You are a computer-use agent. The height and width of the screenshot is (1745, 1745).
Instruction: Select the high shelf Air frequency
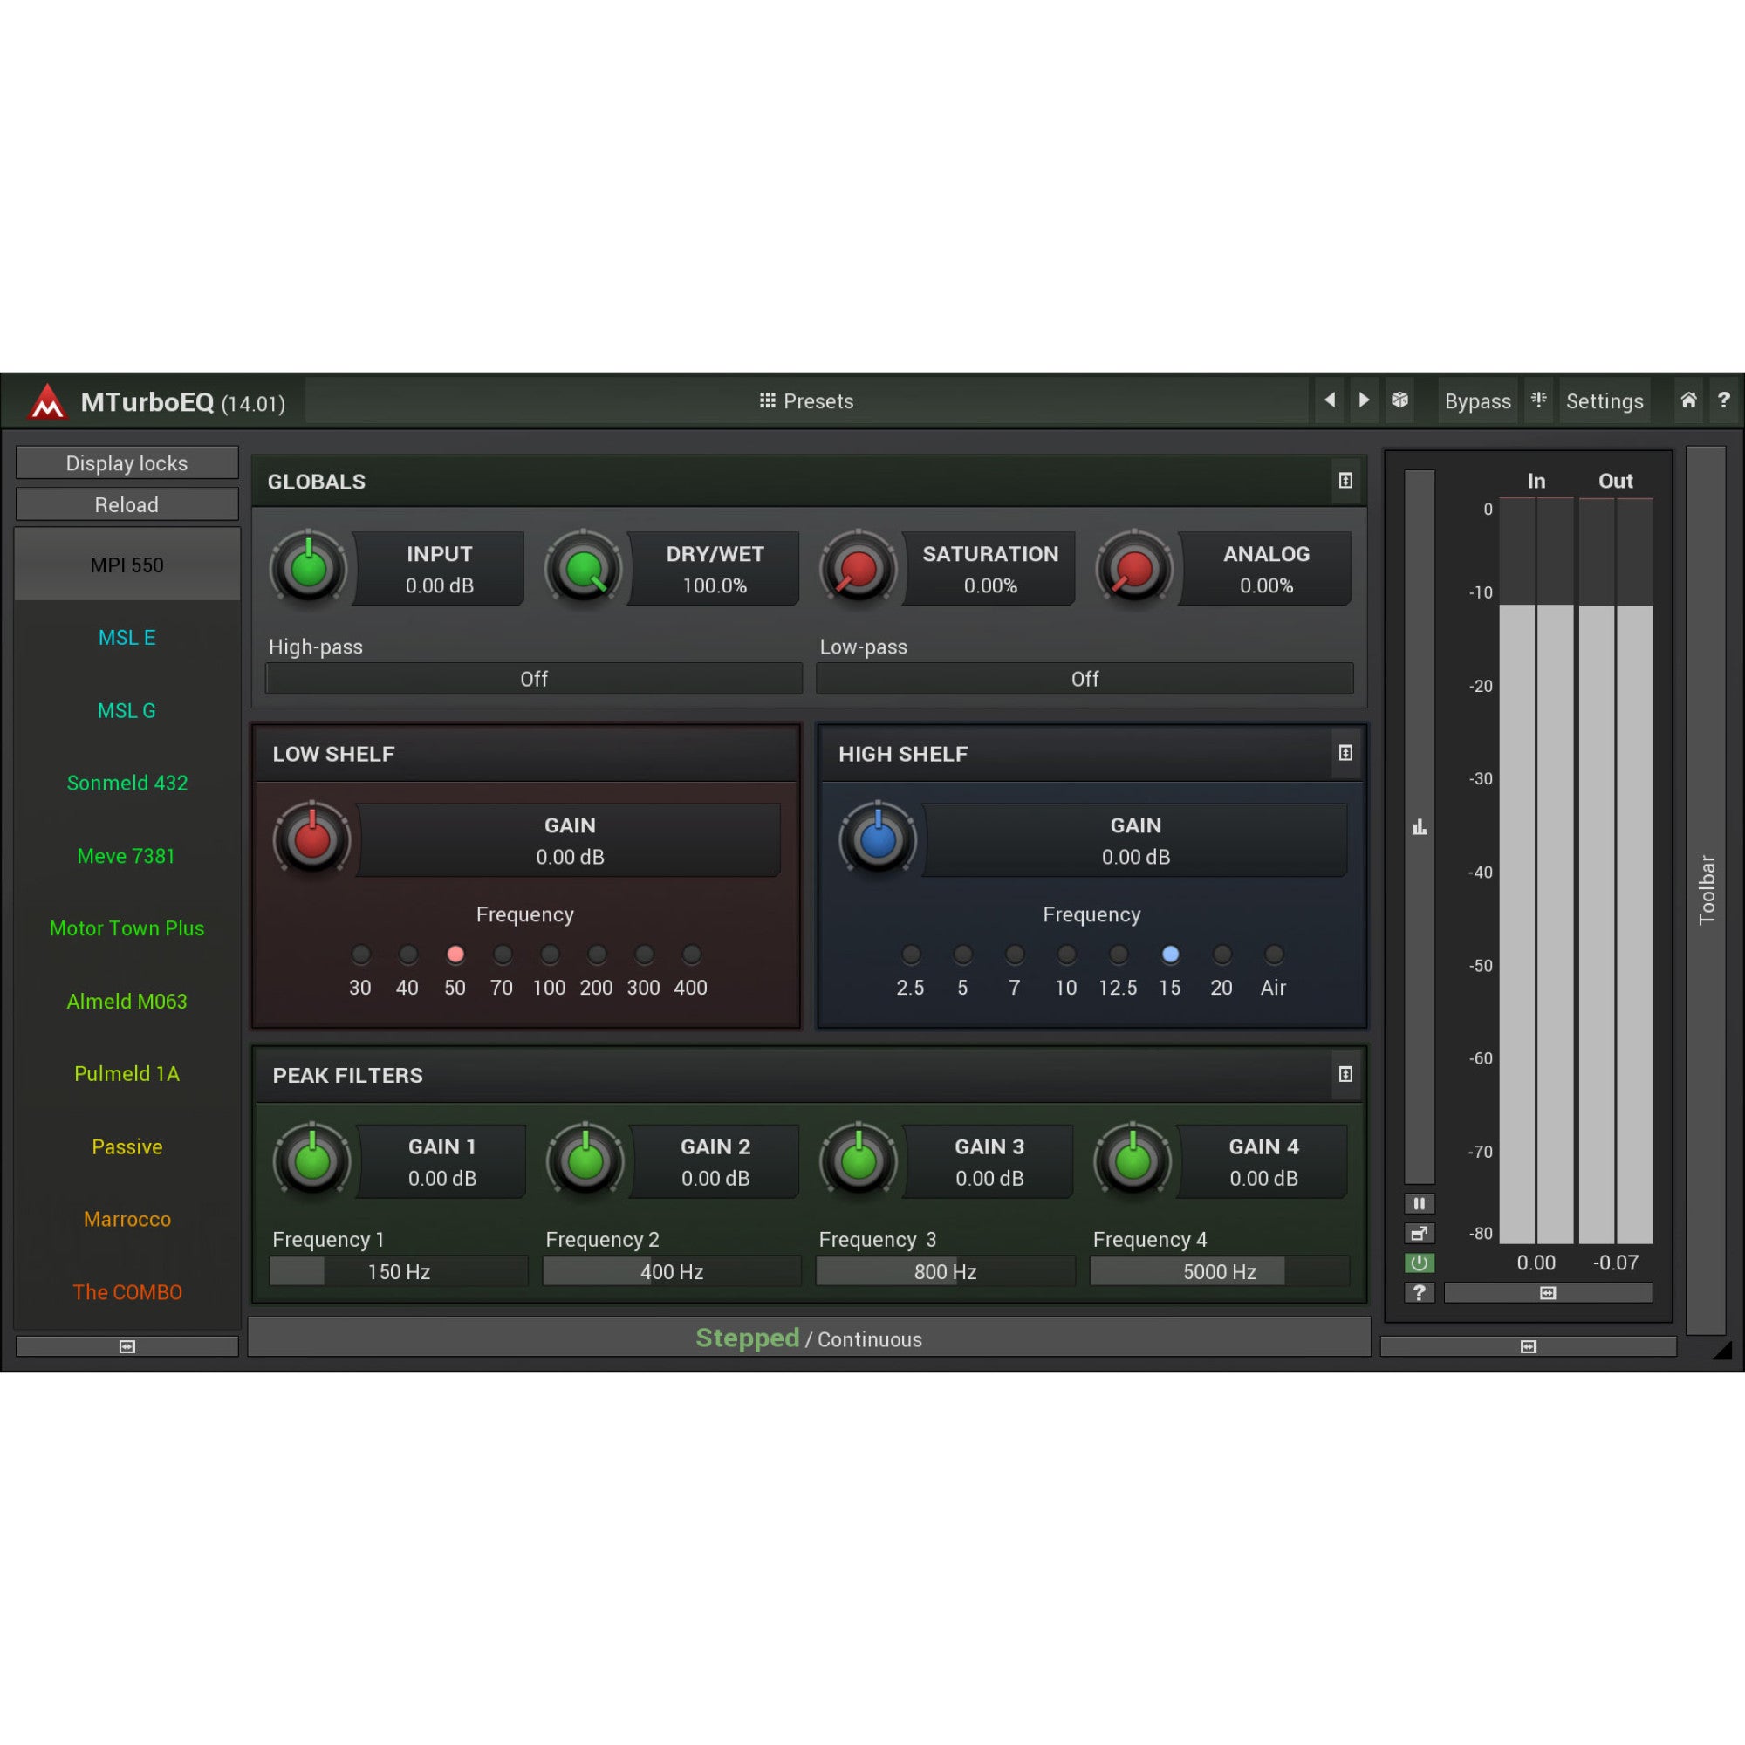coord(1274,955)
